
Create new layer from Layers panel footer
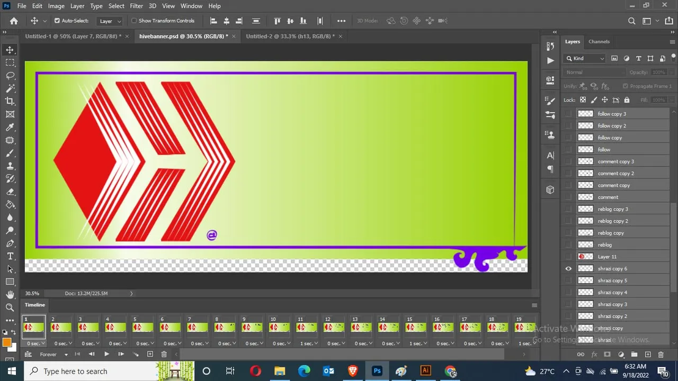tap(647, 355)
